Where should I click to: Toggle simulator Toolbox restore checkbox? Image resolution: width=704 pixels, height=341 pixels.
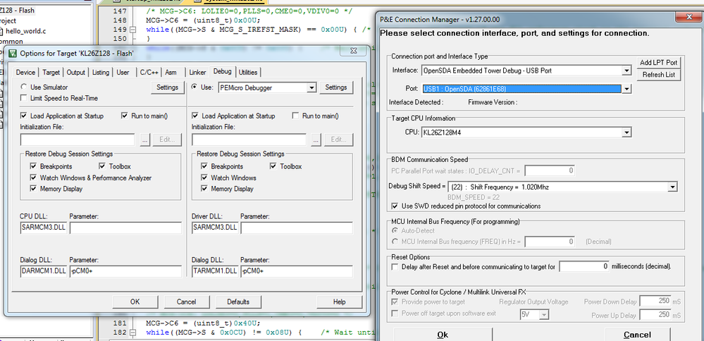click(x=102, y=166)
